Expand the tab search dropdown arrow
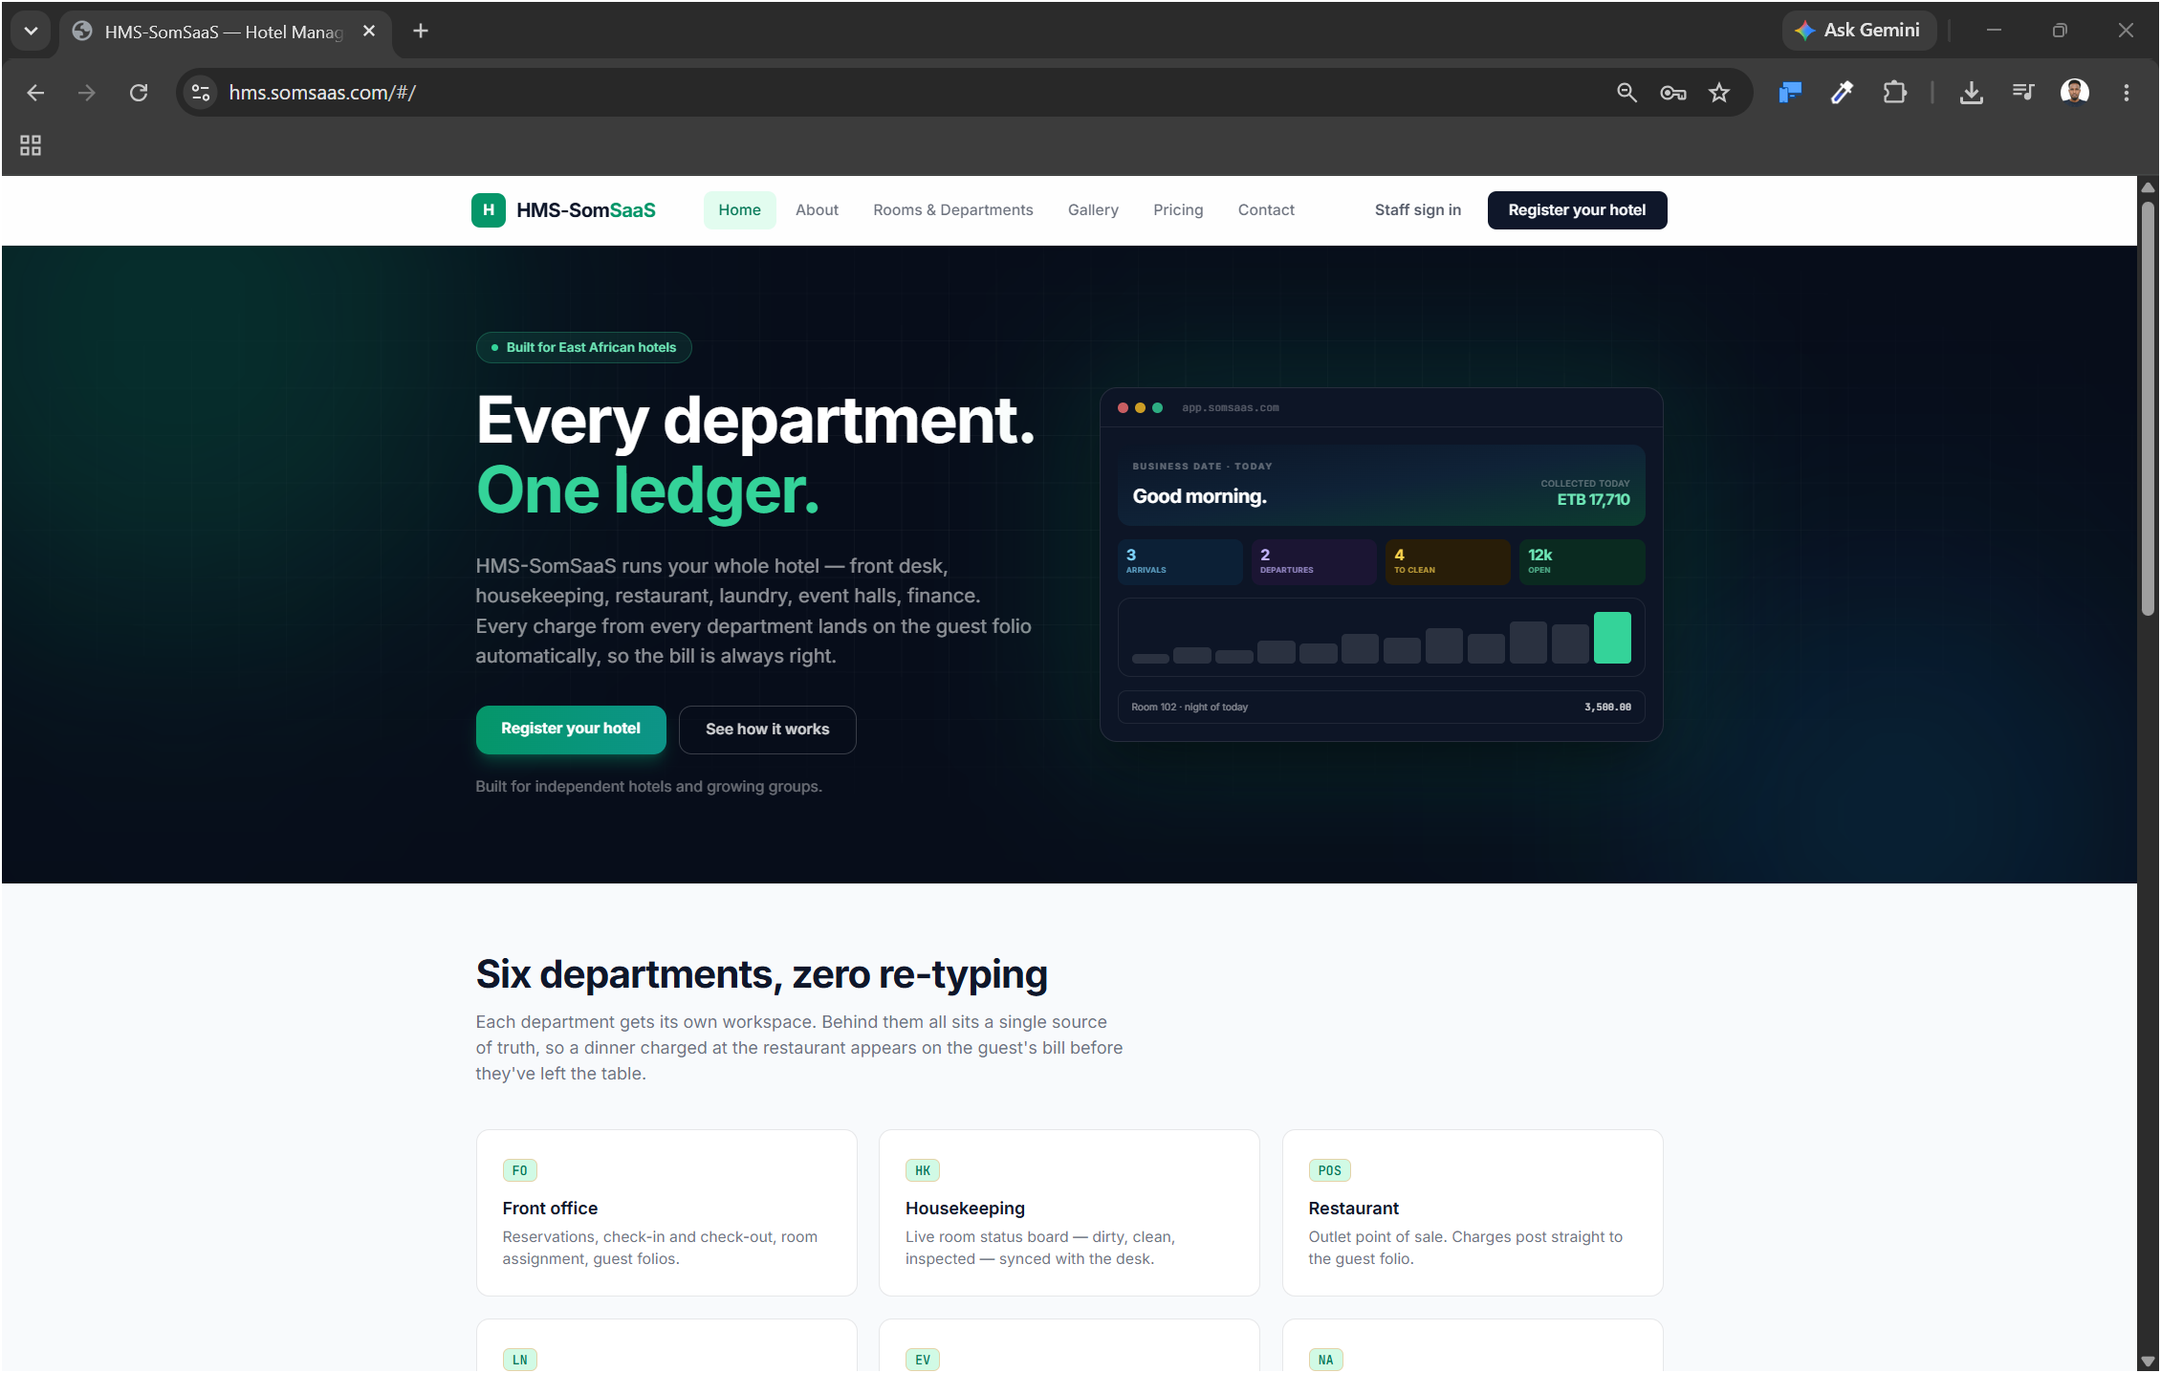 (x=31, y=32)
